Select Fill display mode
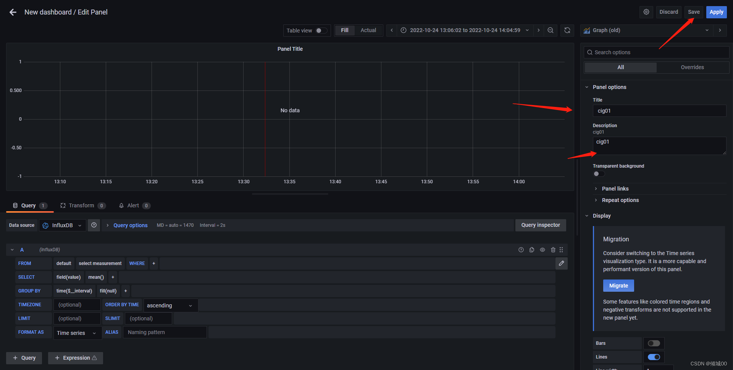The image size is (733, 370). pos(345,30)
